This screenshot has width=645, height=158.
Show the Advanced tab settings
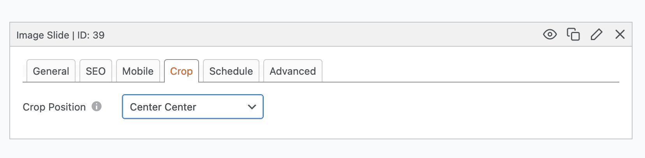pos(293,71)
